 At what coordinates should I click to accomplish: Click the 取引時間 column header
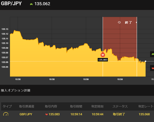(76, 106)
